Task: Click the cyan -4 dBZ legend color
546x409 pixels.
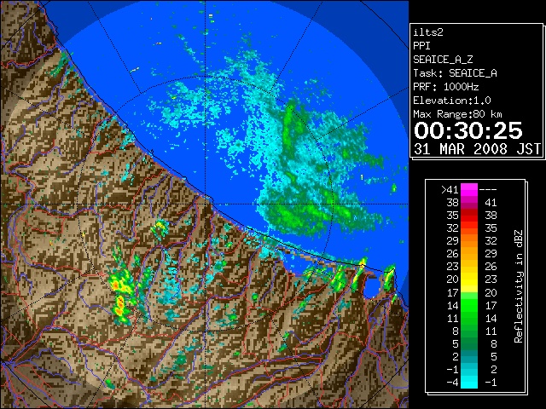Action: (469, 382)
